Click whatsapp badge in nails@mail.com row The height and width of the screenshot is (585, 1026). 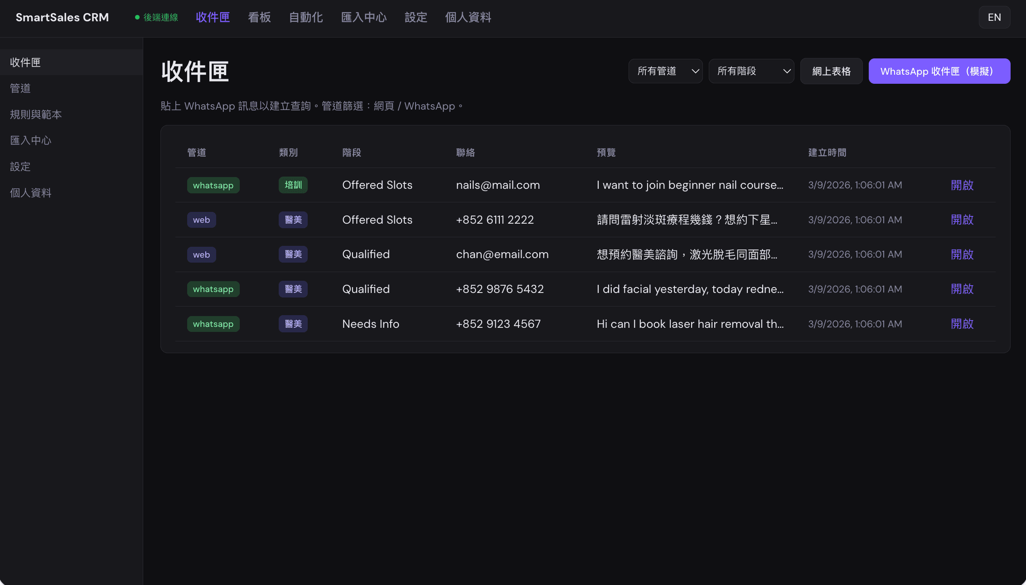213,185
